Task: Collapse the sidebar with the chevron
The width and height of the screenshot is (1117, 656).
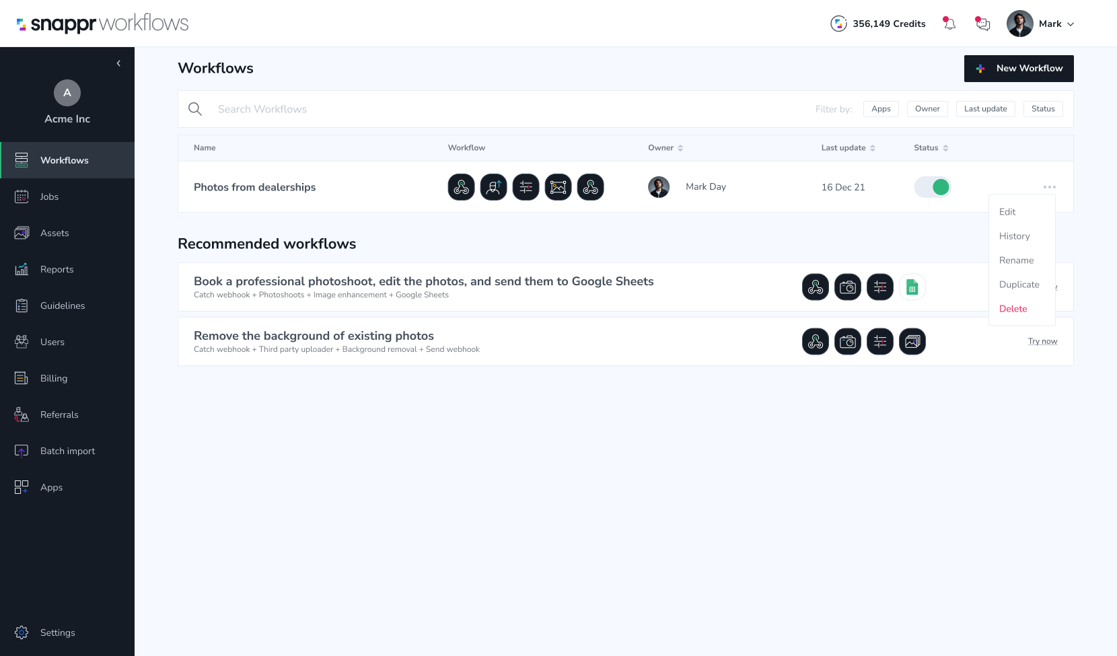Action: coord(118,63)
